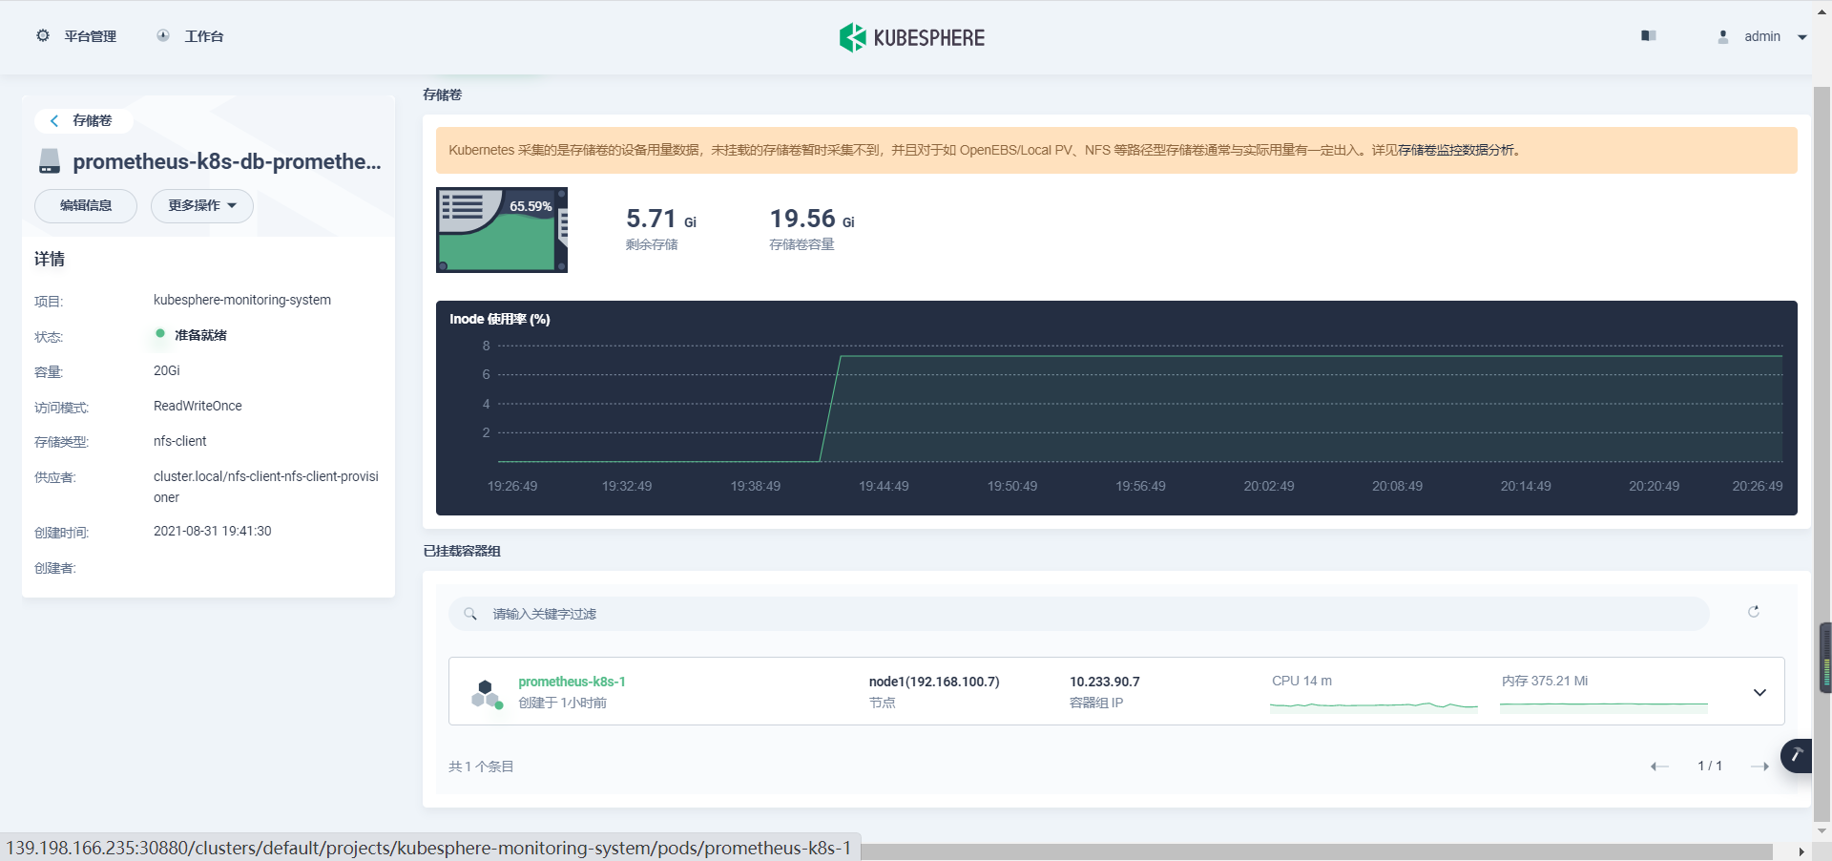The image size is (1832, 861).
Task: Click the volume disk icon beside prometheus-k8s-db title
Action: coord(48,161)
